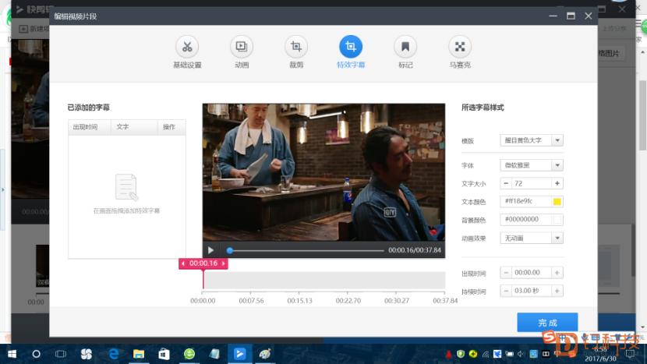This screenshot has width=647, height=364.
Task: Click the pink 00:00.16 timeline marker
Action: point(203,263)
